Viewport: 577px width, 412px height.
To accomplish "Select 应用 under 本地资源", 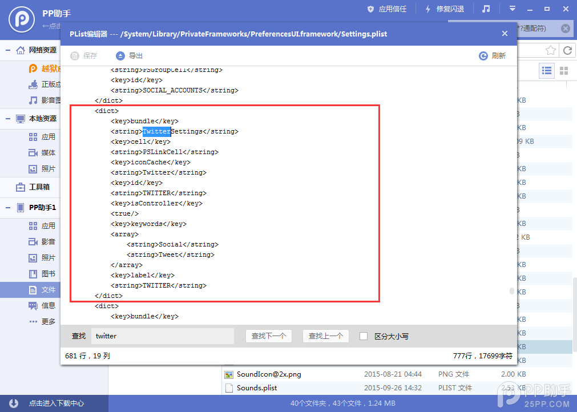I will [42, 137].
